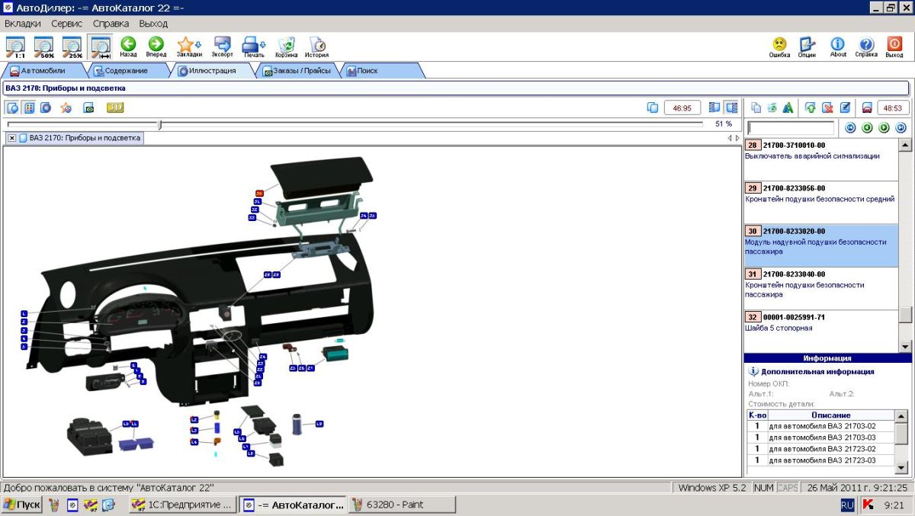Image resolution: width=915 pixels, height=516 pixels.
Task: Click the red car icon beside 48:53
Action: coord(867,107)
